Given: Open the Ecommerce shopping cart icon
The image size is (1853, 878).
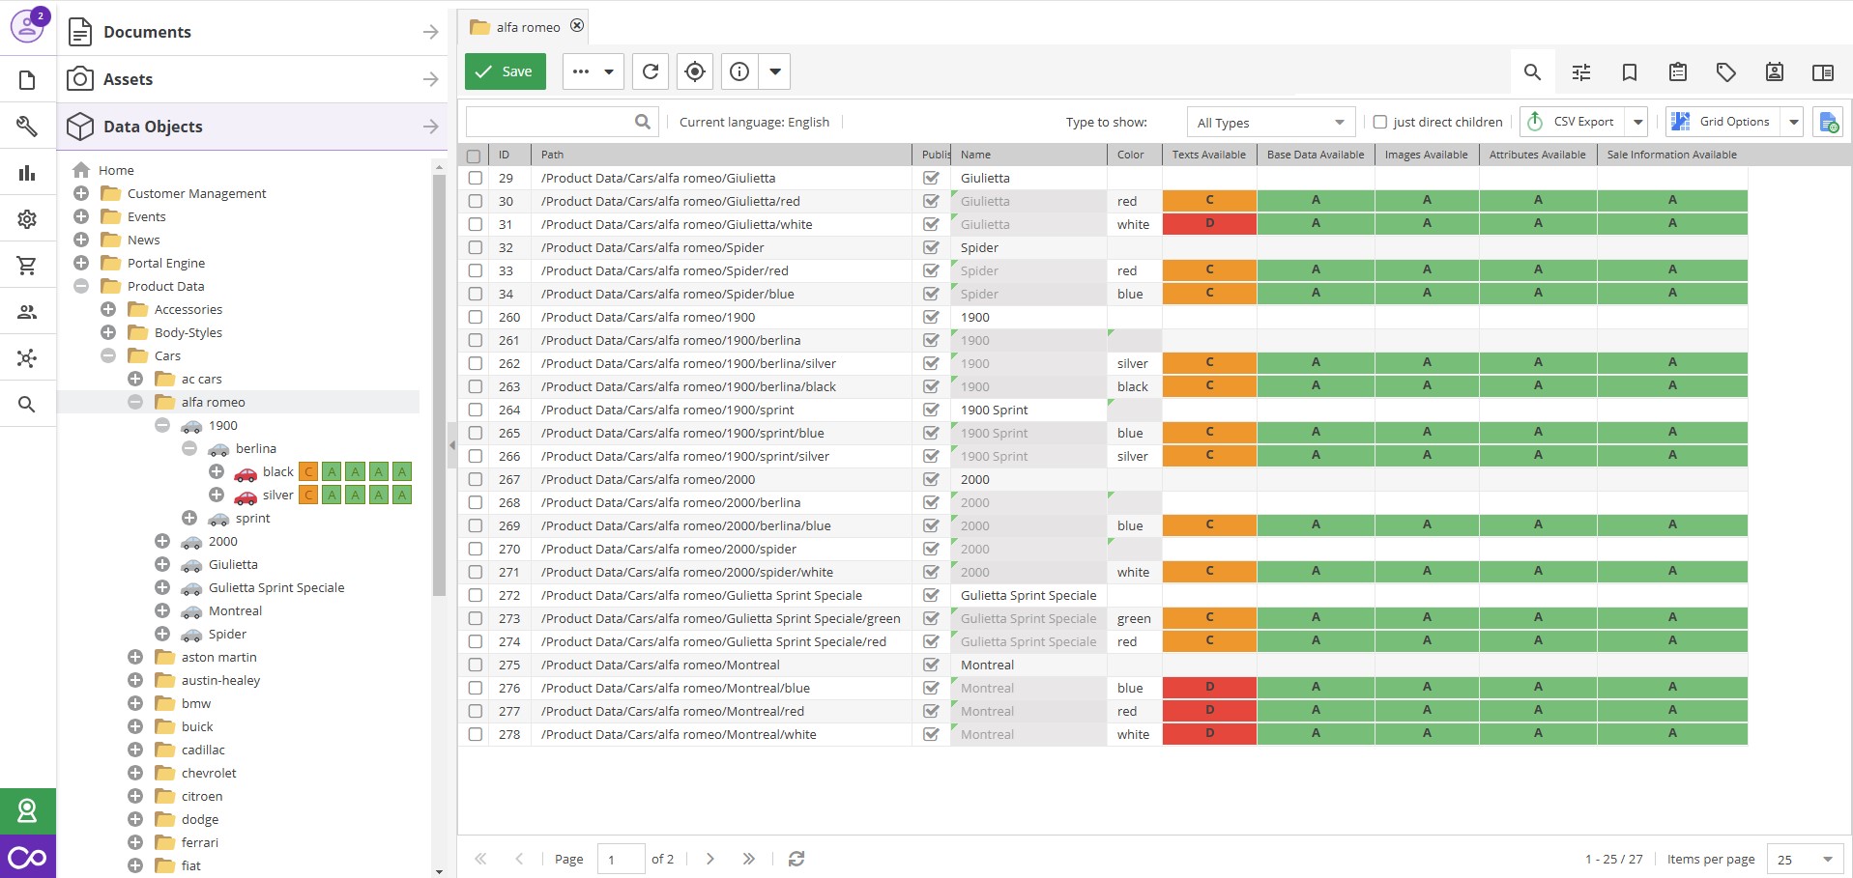Looking at the screenshot, I should point(27,266).
